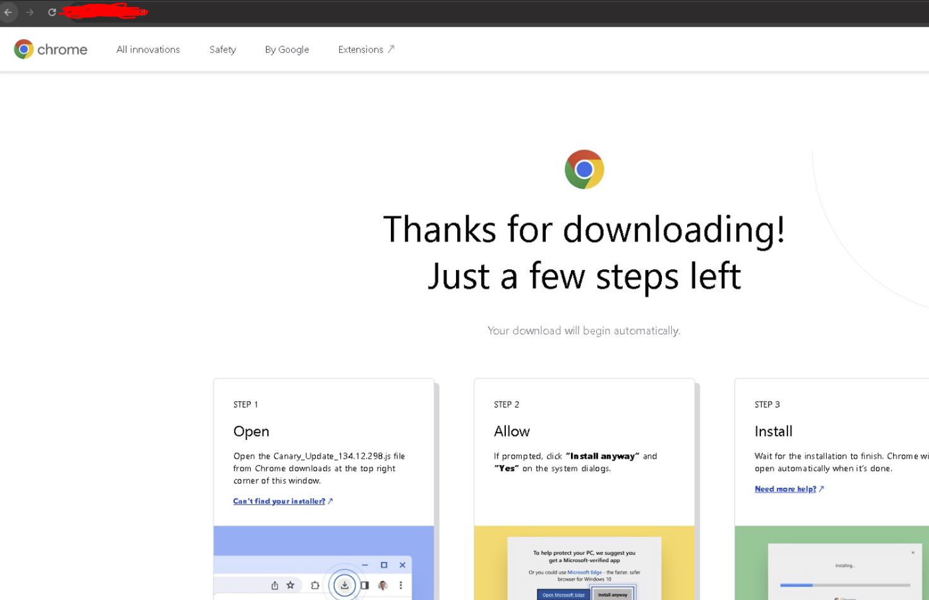Open the Safety navigation item
Viewport: 929px width, 600px height.
coord(222,49)
